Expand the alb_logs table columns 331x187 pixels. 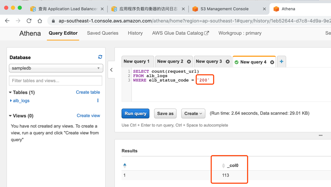pyautogui.click(x=11, y=101)
